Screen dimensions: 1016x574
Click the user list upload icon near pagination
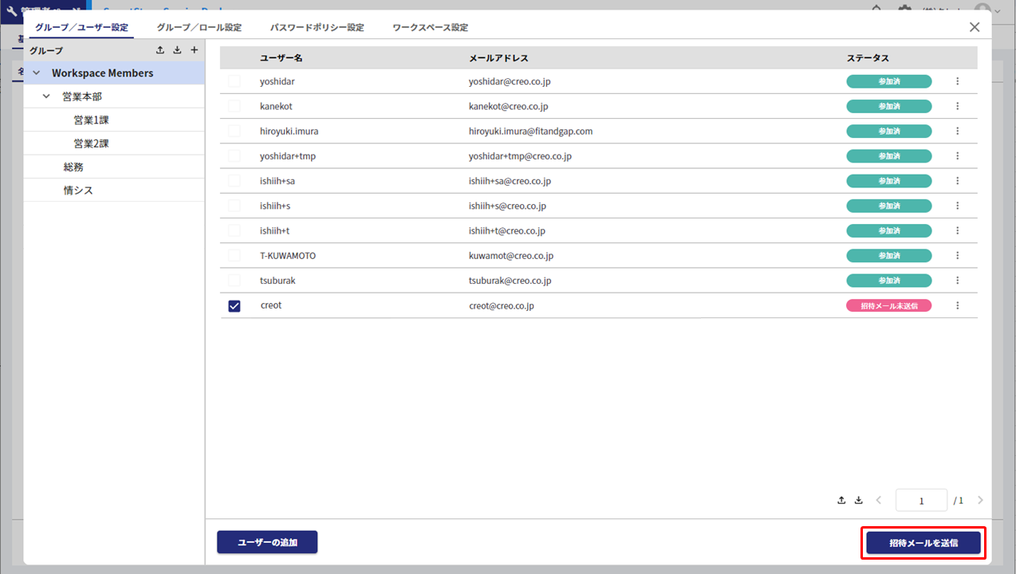click(x=841, y=501)
